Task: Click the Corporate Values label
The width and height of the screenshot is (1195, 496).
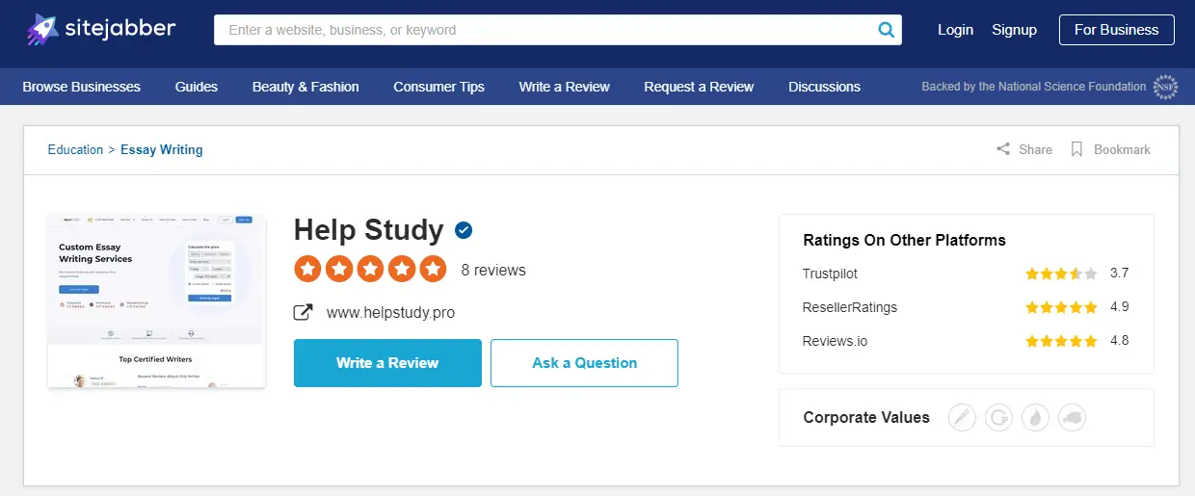Action: click(x=866, y=417)
